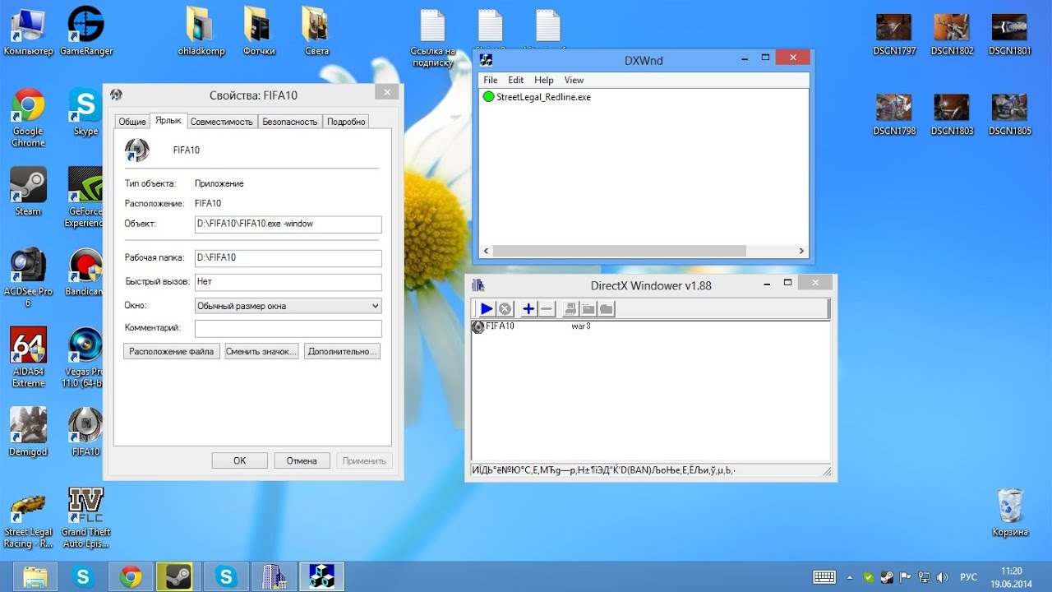1052x592 pixels.
Task: Click OK in the FIFA10 properties dialog
Action: [x=239, y=460]
